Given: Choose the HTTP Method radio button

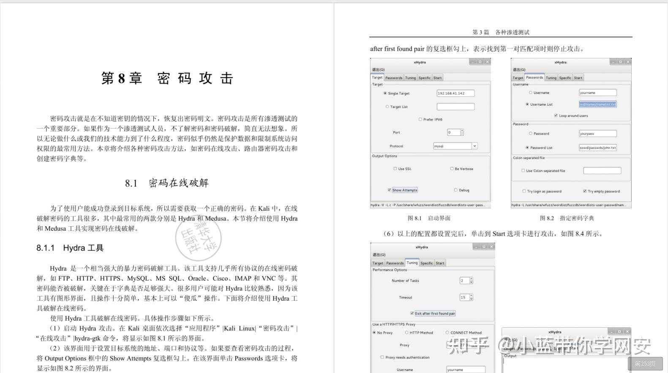Looking at the screenshot, I should pyautogui.click(x=406, y=333).
